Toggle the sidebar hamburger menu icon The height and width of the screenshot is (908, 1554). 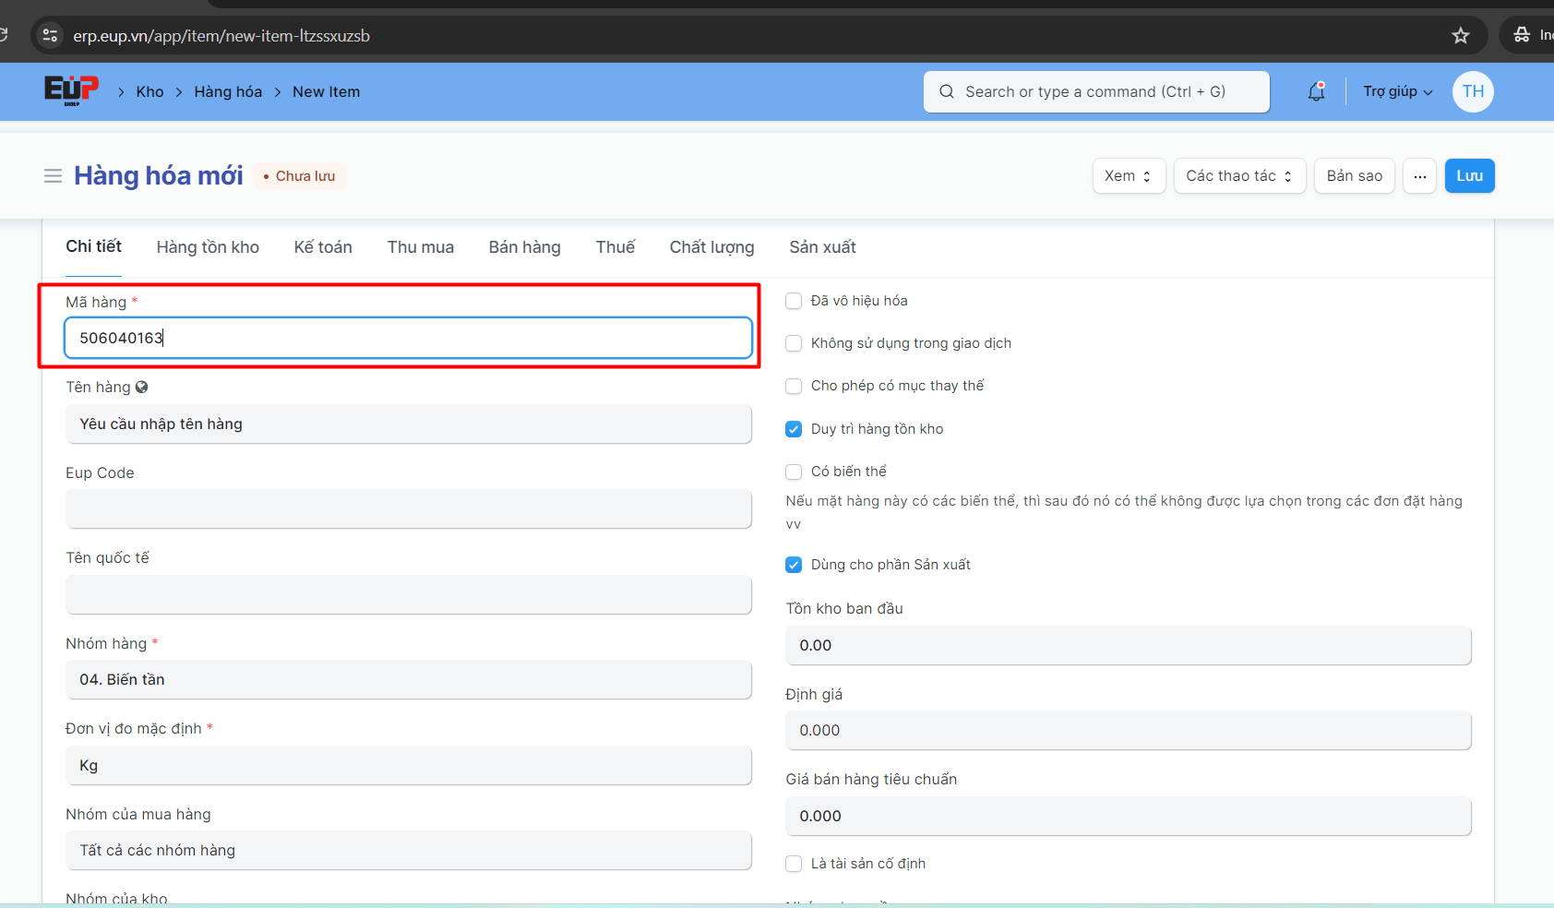point(53,175)
